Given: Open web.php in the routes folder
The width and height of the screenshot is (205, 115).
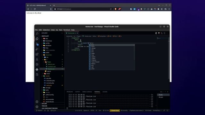Looking at the screenshot, I should click(49, 85).
